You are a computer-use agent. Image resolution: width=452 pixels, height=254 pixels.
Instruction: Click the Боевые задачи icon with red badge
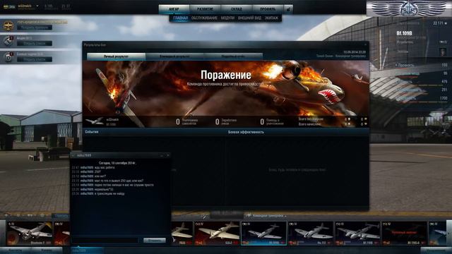coord(8,57)
